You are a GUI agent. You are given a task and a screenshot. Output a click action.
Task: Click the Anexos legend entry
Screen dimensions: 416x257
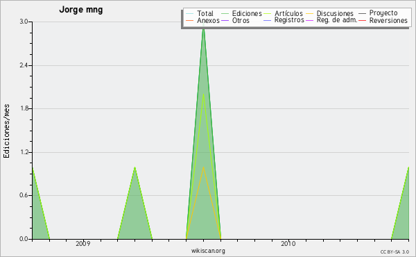pos(202,20)
